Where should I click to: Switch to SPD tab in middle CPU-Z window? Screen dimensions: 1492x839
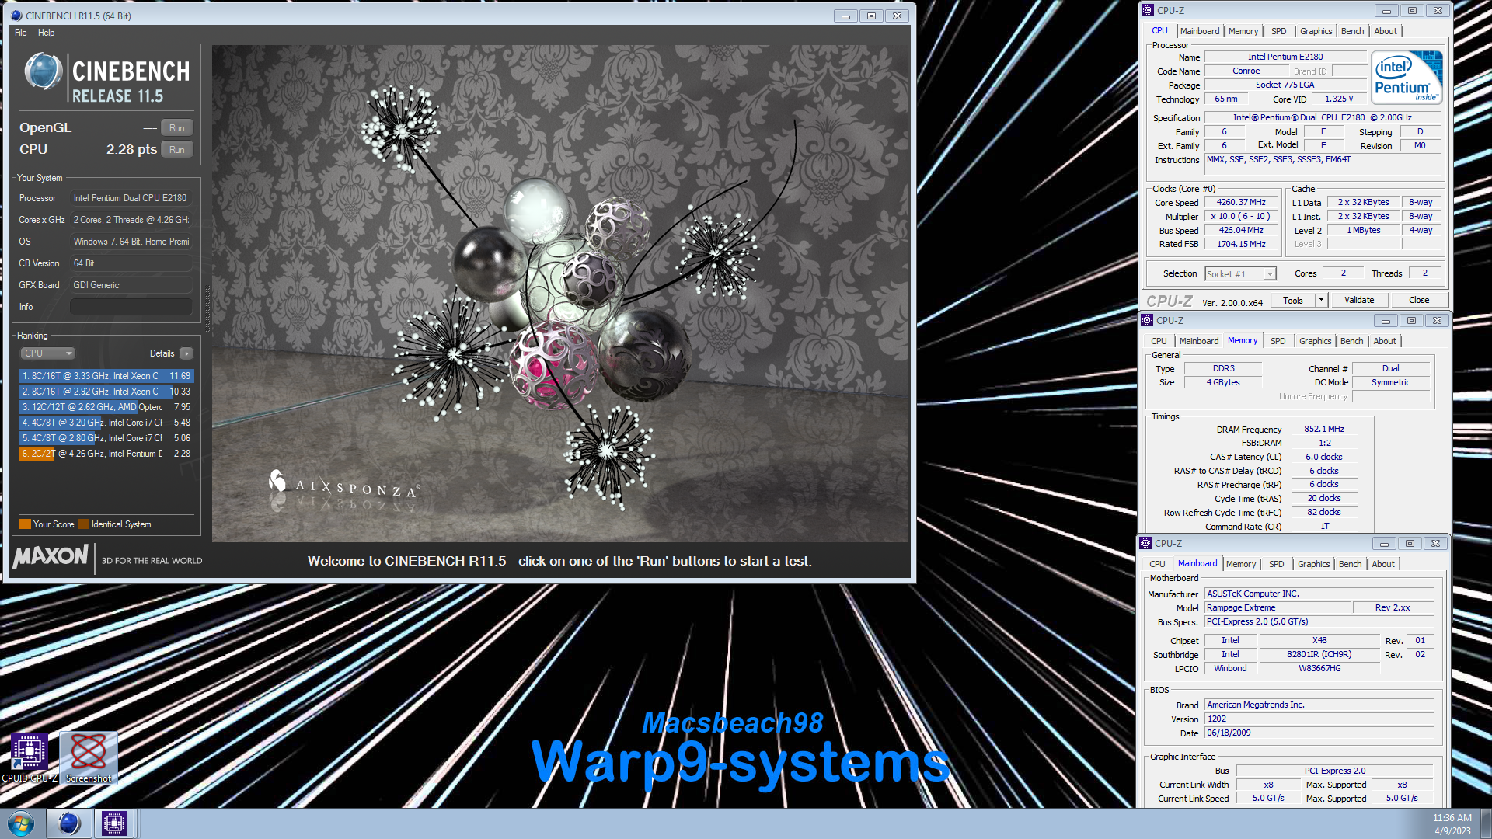click(1278, 341)
